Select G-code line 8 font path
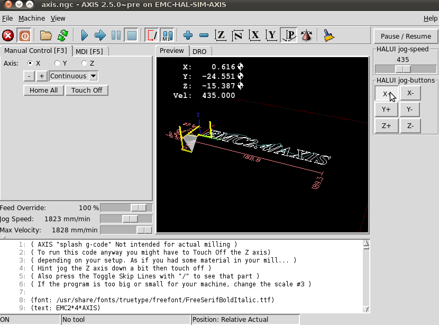Image resolution: width=439 pixels, height=325 pixels. pyautogui.click(x=152, y=300)
